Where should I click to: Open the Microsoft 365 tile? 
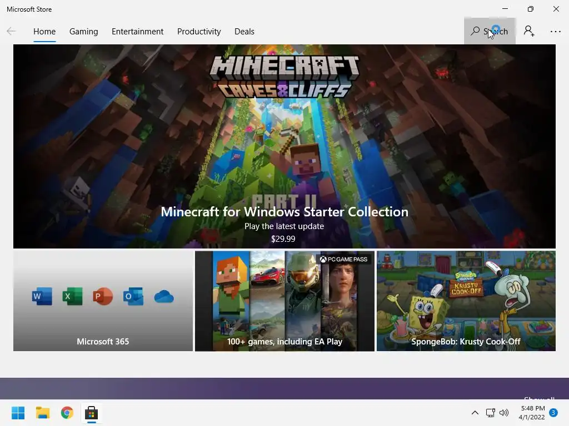(103, 301)
